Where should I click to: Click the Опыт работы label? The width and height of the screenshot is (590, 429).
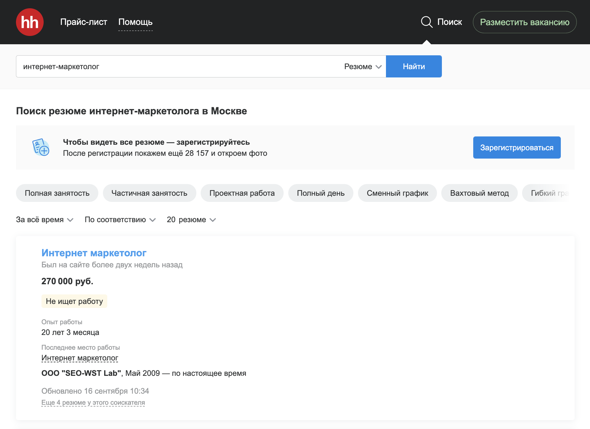[x=62, y=322]
